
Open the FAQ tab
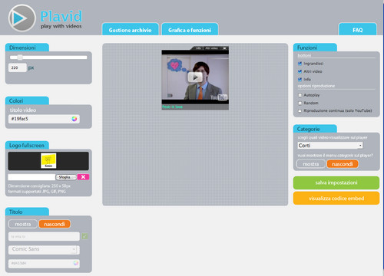[358, 29]
